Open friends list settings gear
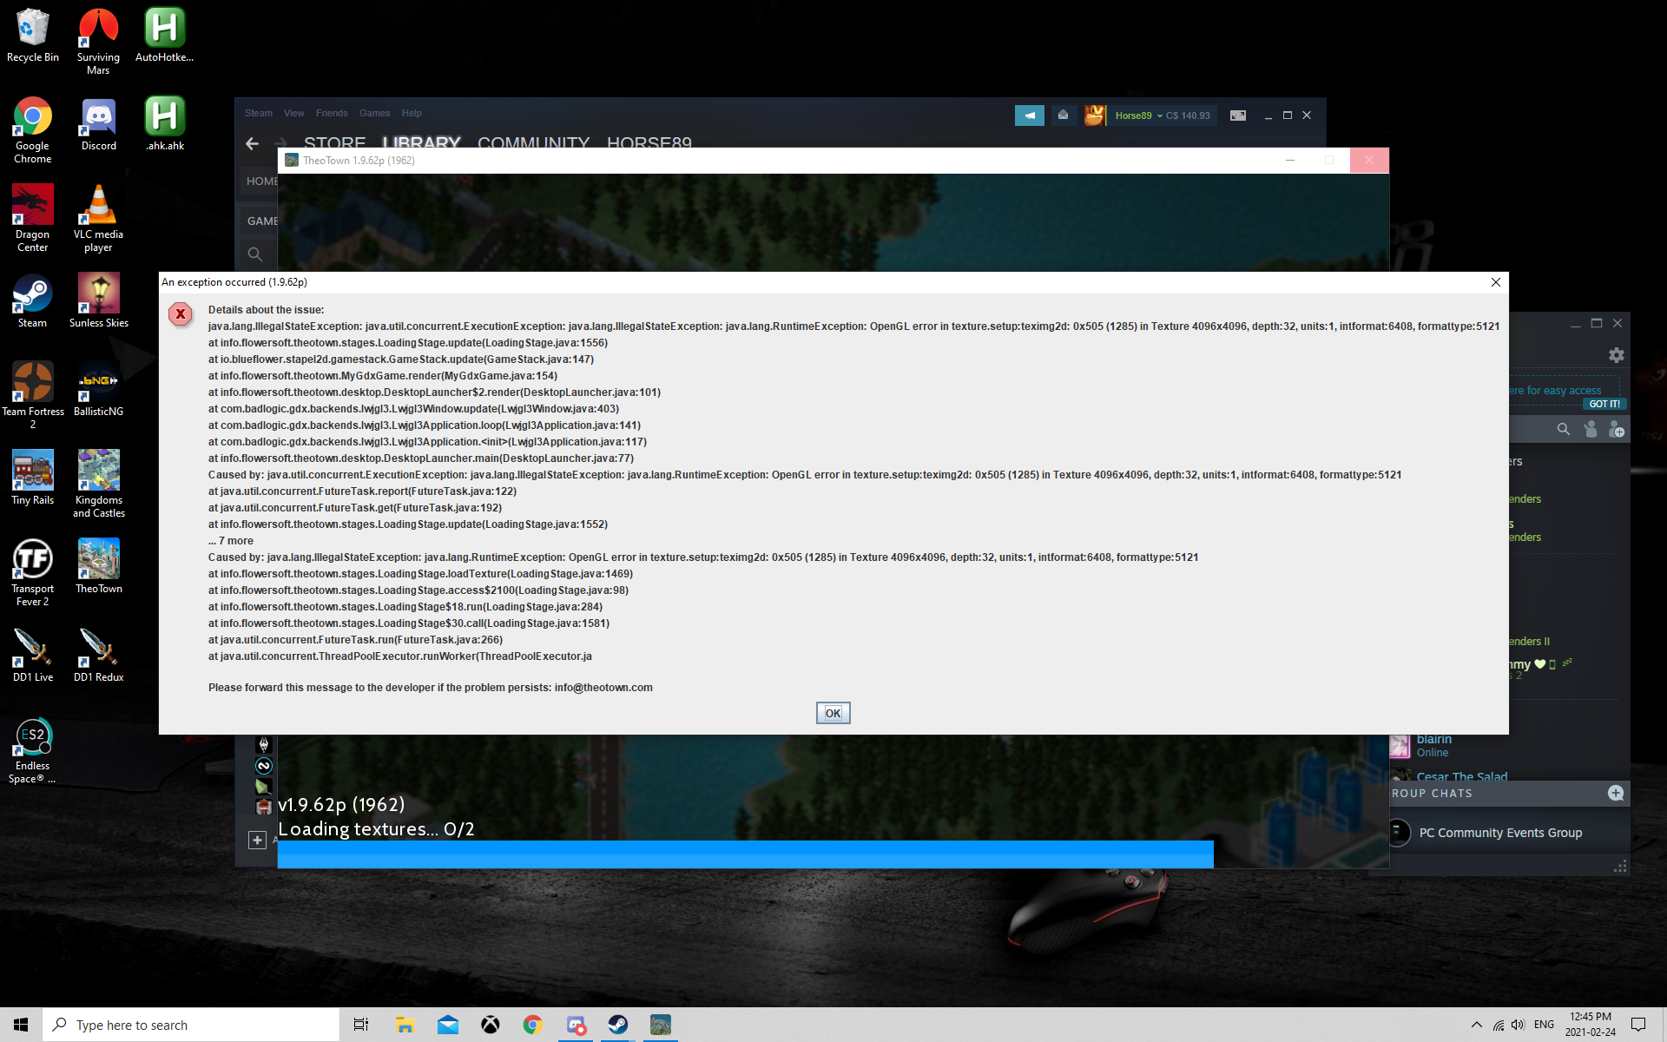The image size is (1667, 1042). click(1616, 355)
